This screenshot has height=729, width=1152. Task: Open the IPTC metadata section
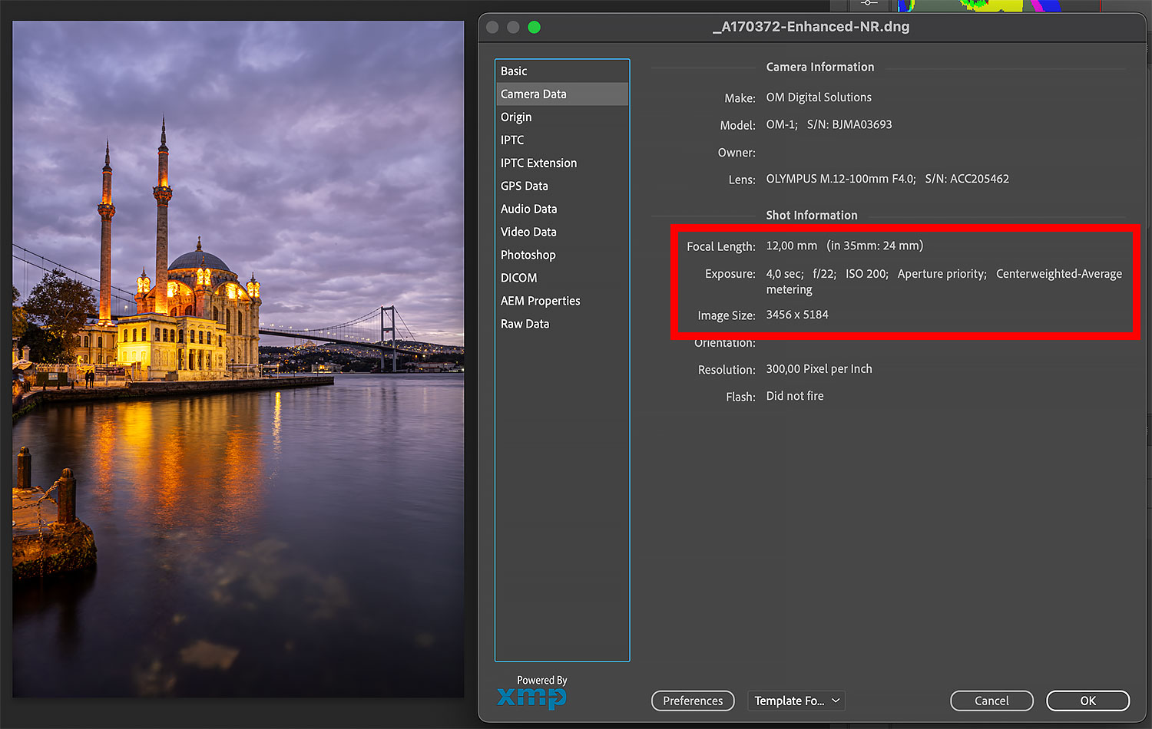pyautogui.click(x=512, y=140)
